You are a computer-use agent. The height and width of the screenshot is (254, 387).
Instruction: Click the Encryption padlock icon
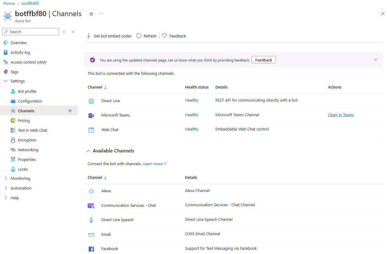coord(13,140)
